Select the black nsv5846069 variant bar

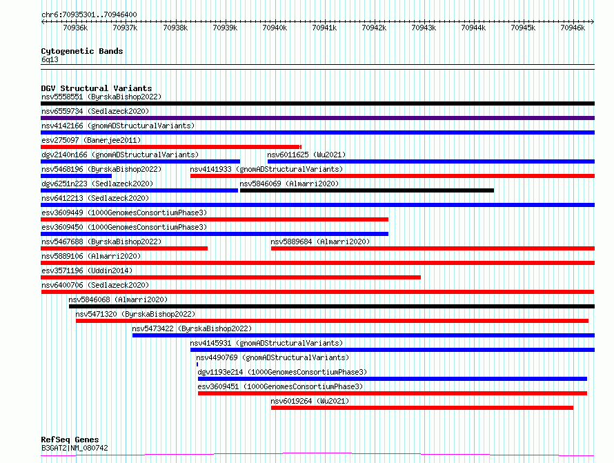pos(367,190)
